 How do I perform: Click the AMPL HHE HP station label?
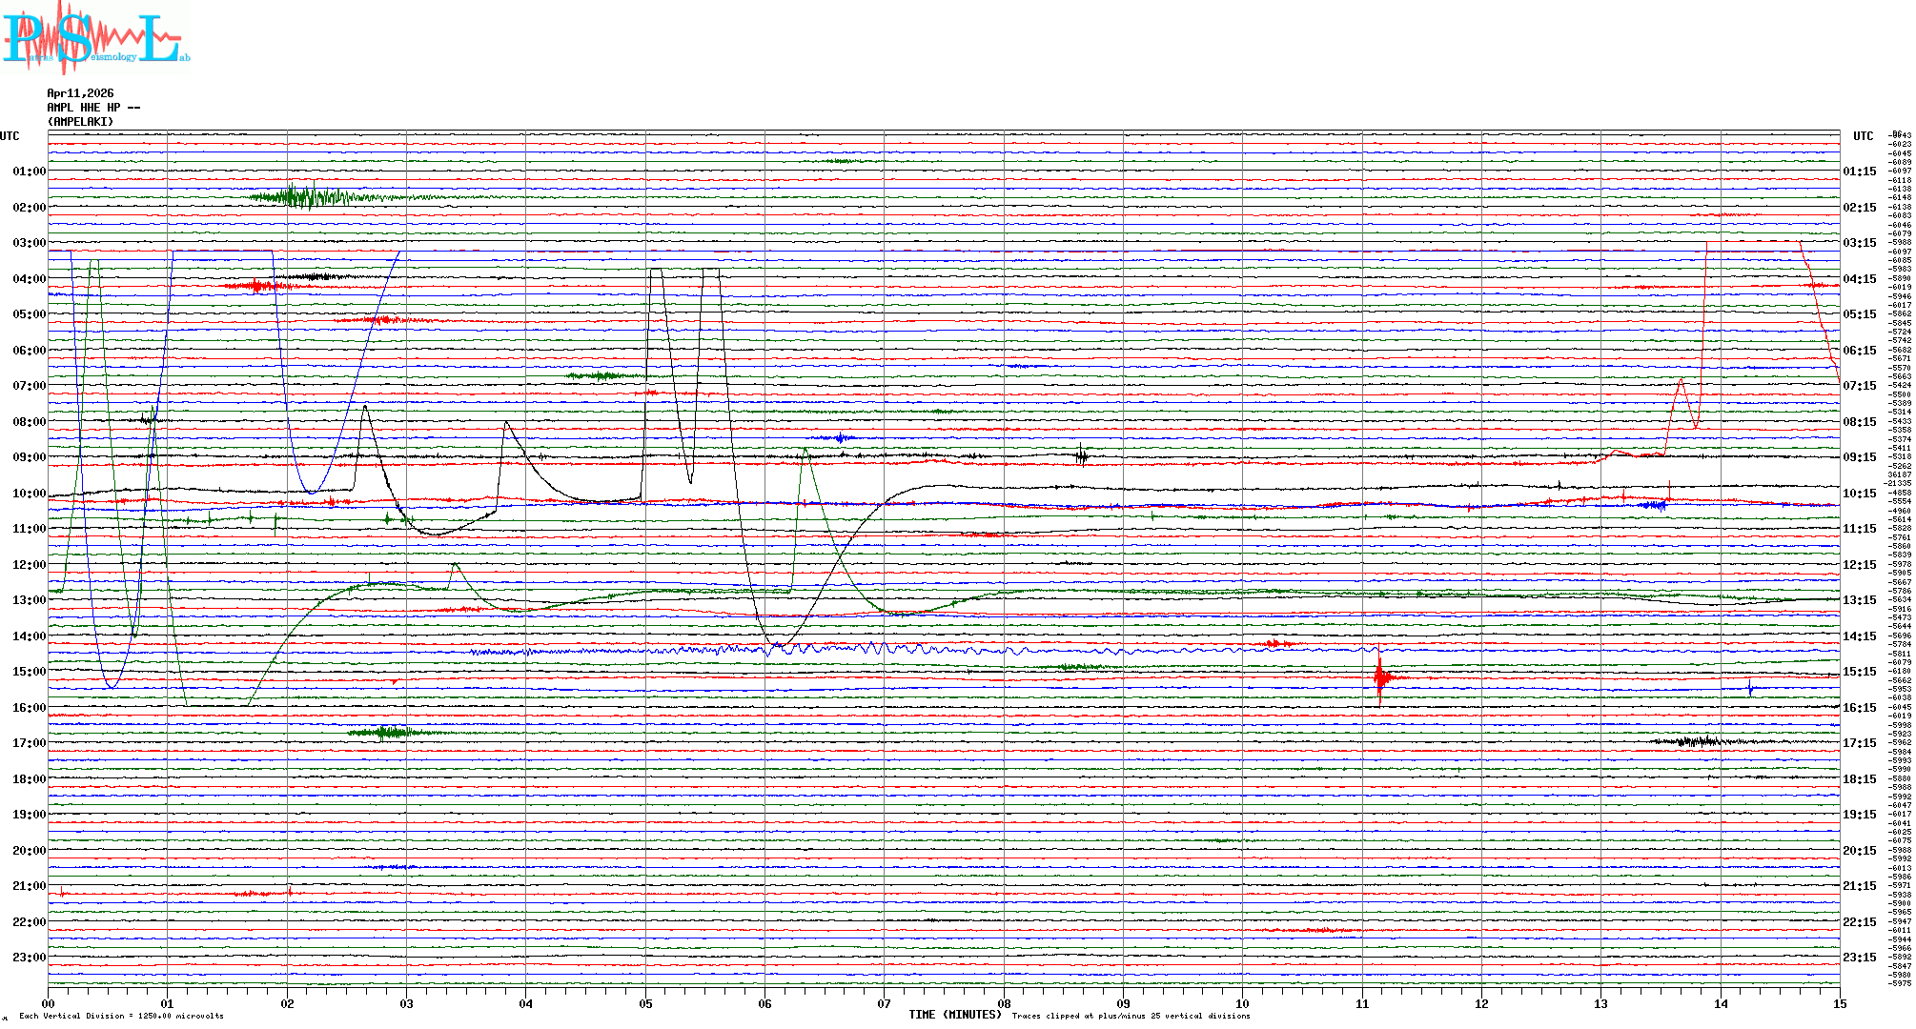92,108
